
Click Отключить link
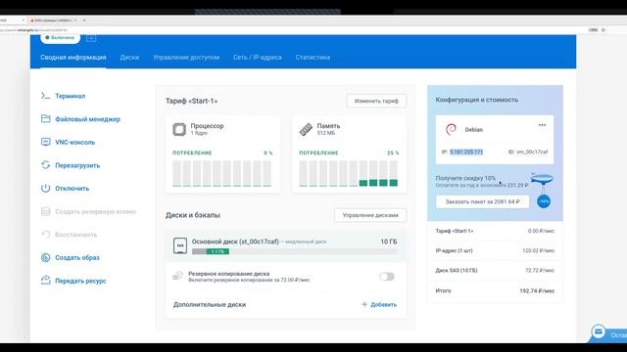click(x=72, y=189)
